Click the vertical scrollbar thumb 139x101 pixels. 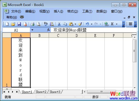tap(134, 51)
